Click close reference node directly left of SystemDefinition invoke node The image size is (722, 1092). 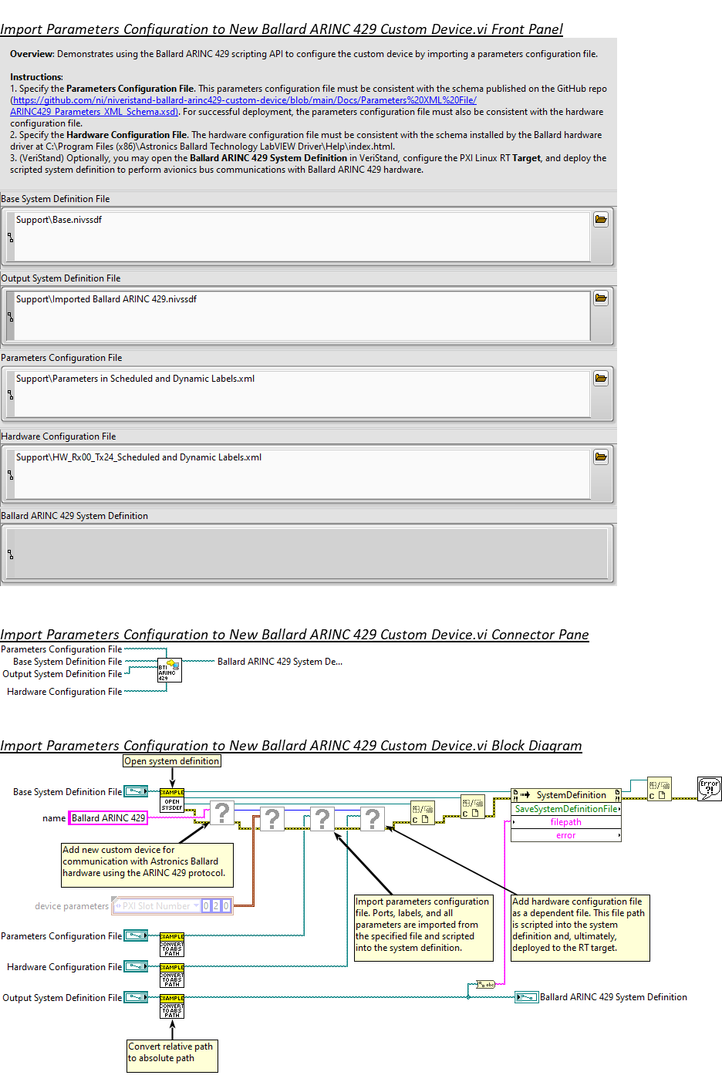click(x=473, y=807)
